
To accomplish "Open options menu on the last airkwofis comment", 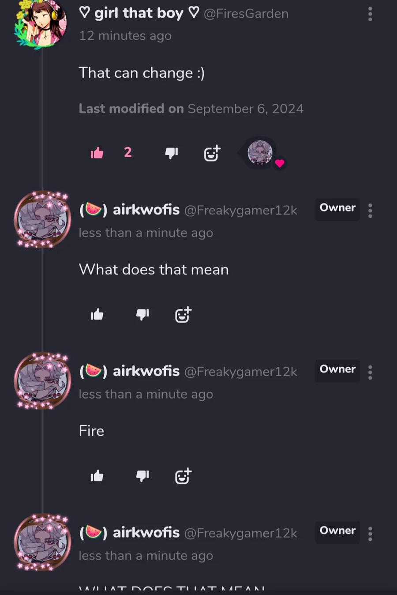I will click(x=370, y=534).
